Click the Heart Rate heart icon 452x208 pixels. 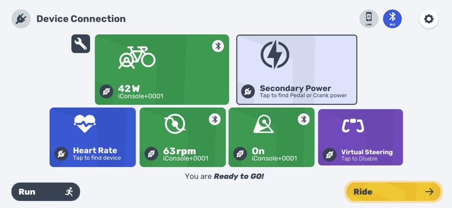[85, 123]
